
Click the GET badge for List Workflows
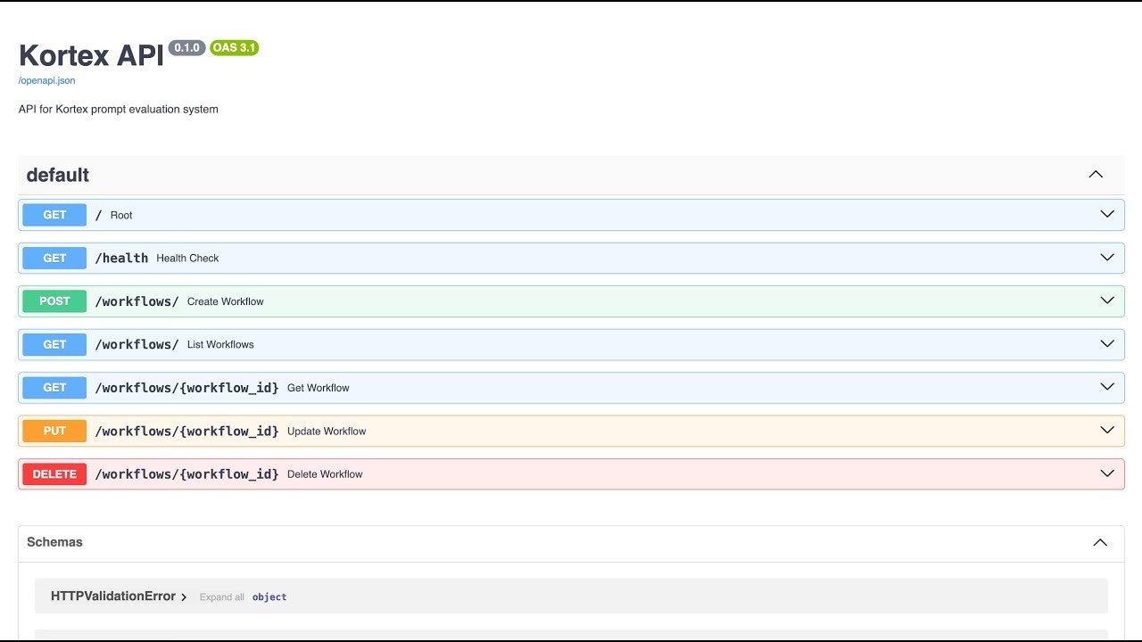pos(54,344)
